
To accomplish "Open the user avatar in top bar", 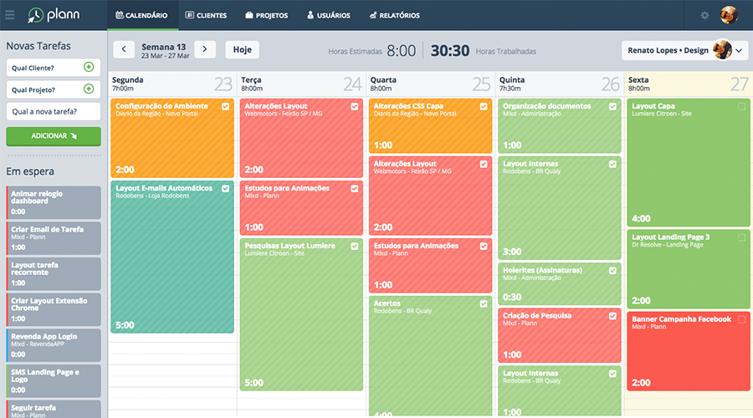I will pyautogui.click(x=729, y=15).
